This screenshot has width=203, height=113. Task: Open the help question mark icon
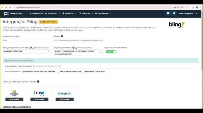[x=174, y=13]
